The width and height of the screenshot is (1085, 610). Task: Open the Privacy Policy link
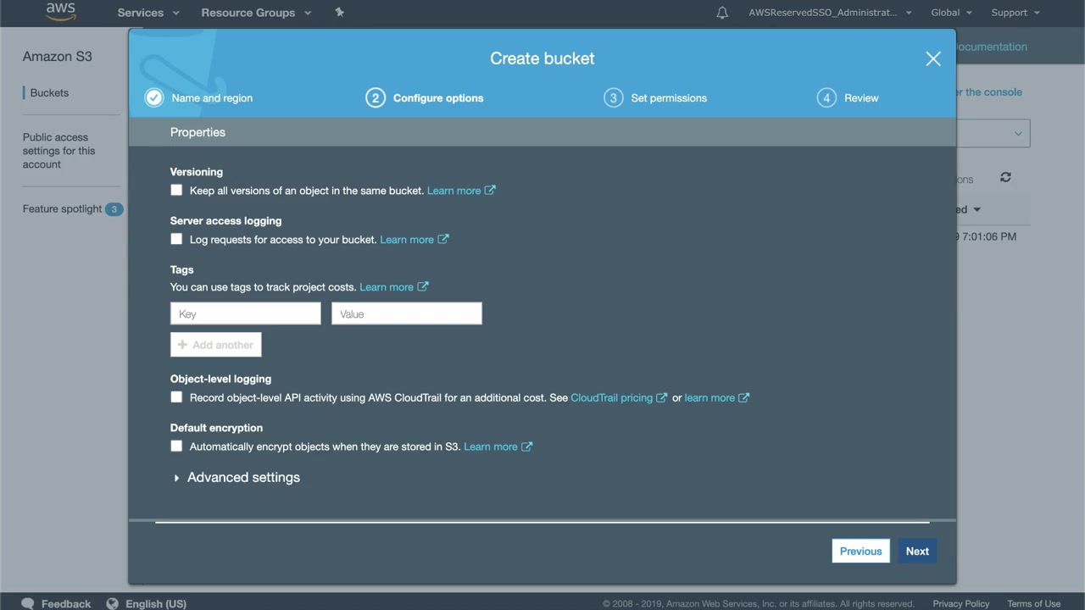(x=961, y=604)
